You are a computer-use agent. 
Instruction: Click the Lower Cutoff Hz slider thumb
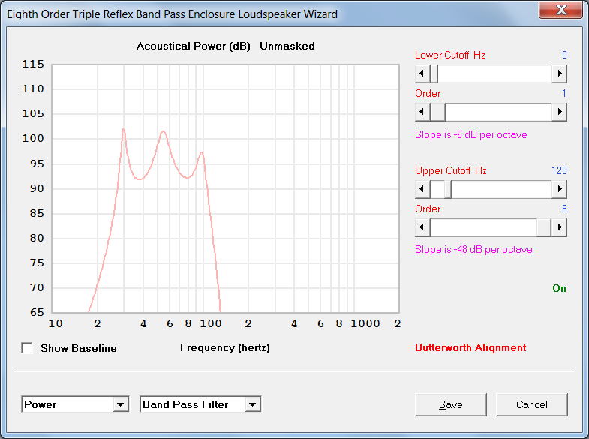point(434,74)
